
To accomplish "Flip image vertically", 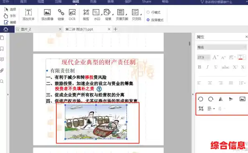I will 231,99.
